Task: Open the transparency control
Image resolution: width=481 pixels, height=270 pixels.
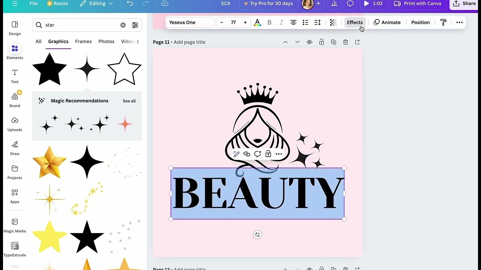Action: 333,22
